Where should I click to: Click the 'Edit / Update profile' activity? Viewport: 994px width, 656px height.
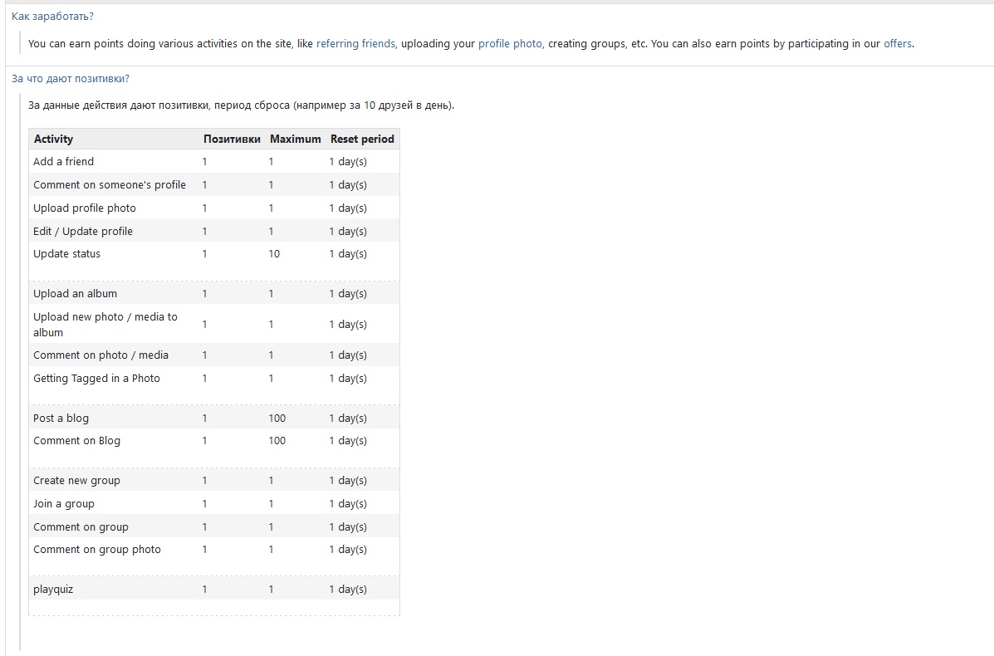tap(83, 232)
